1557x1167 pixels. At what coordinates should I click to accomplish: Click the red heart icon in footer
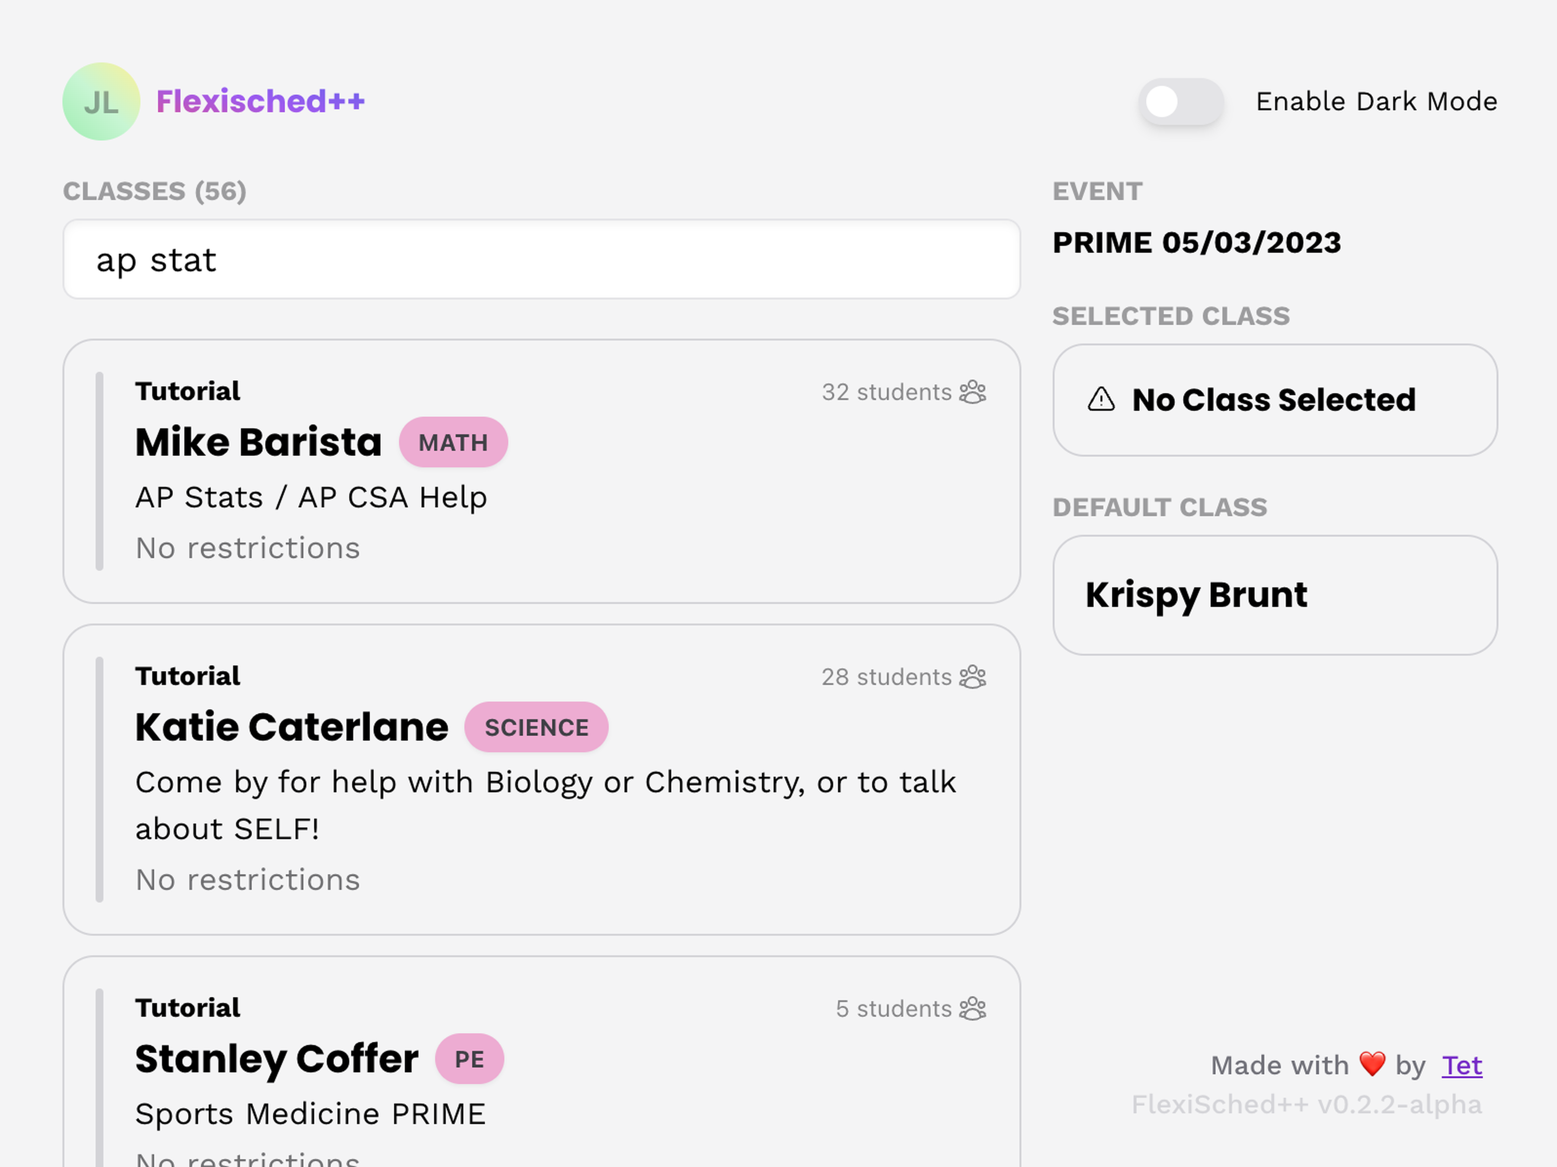pyautogui.click(x=1372, y=1064)
